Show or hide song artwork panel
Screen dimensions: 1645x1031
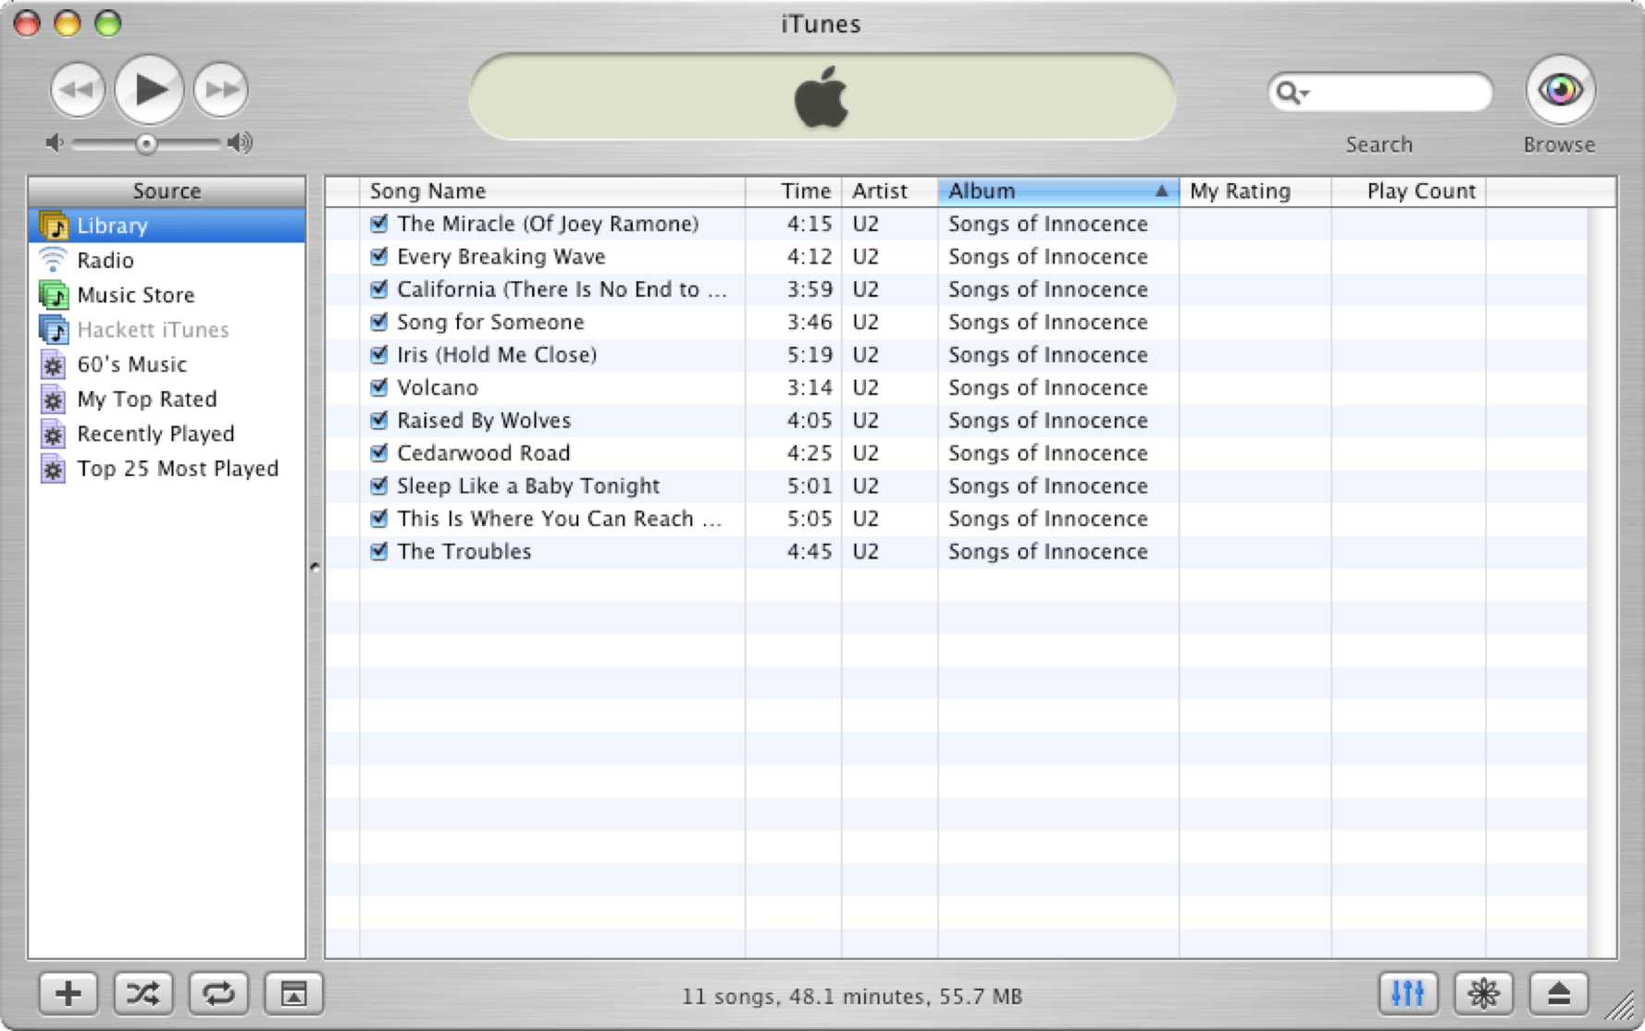(293, 994)
